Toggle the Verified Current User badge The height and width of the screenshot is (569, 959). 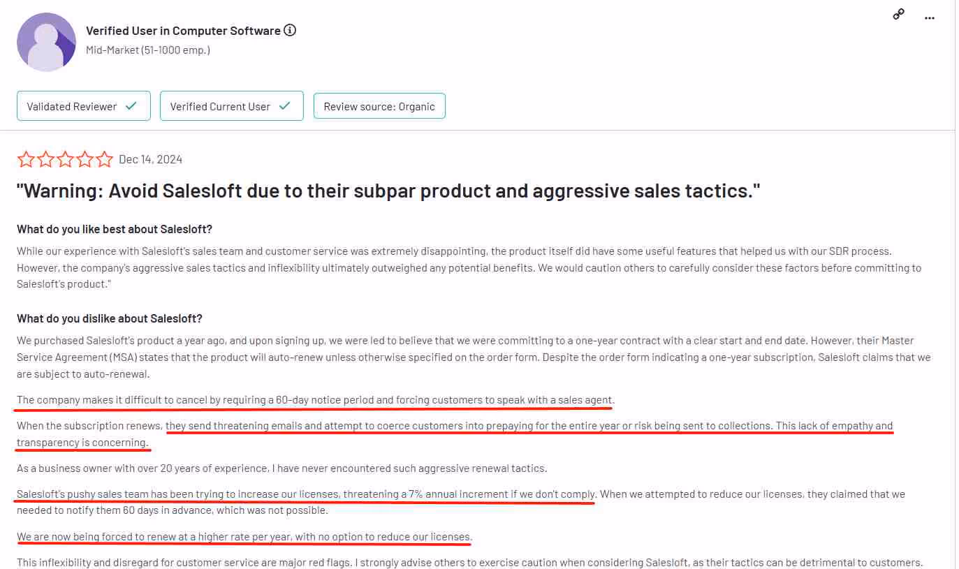point(231,105)
